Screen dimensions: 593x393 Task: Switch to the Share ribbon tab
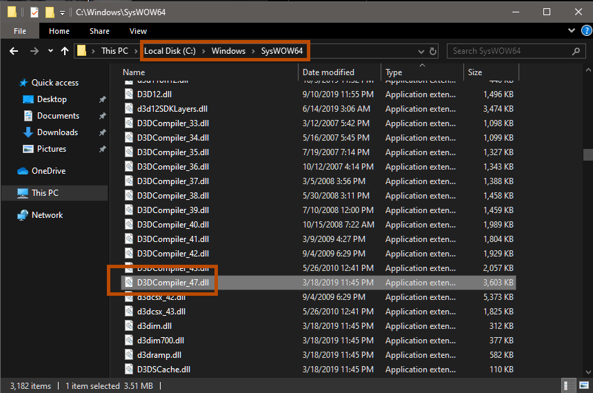pyautogui.click(x=99, y=31)
